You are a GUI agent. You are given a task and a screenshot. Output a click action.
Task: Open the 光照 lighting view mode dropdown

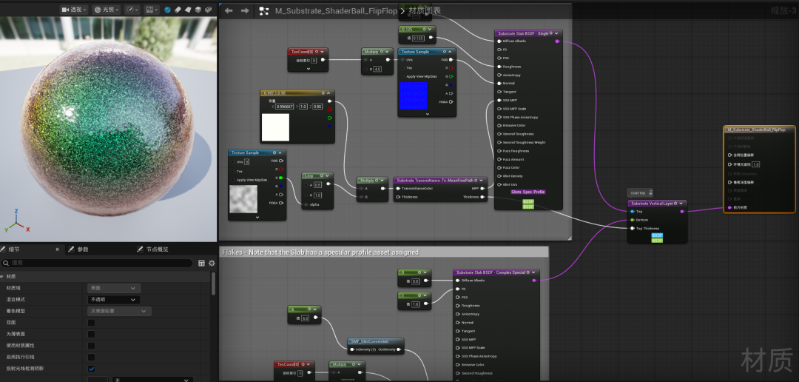pos(107,10)
